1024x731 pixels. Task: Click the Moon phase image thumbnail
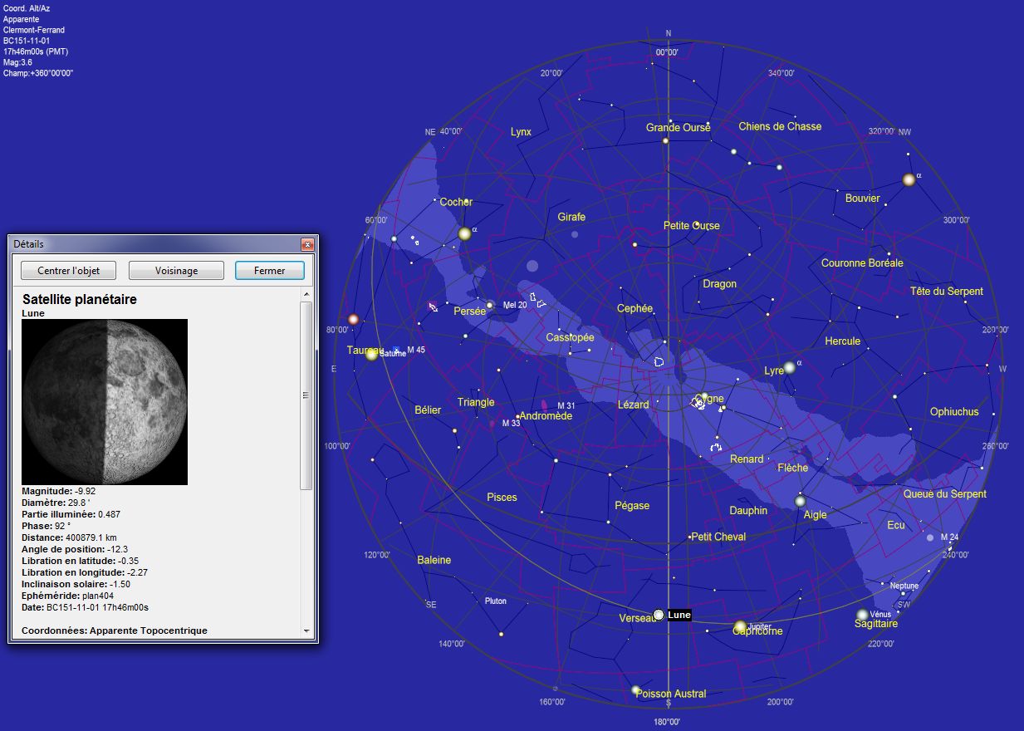[105, 402]
